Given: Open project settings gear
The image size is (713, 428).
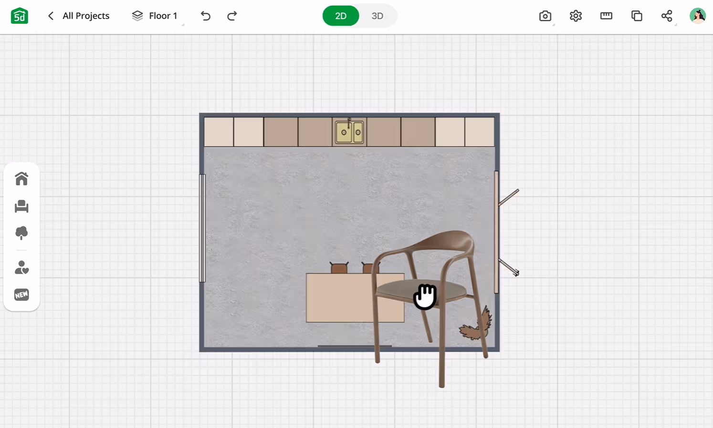Looking at the screenshot, I should [x=576, y=16].
